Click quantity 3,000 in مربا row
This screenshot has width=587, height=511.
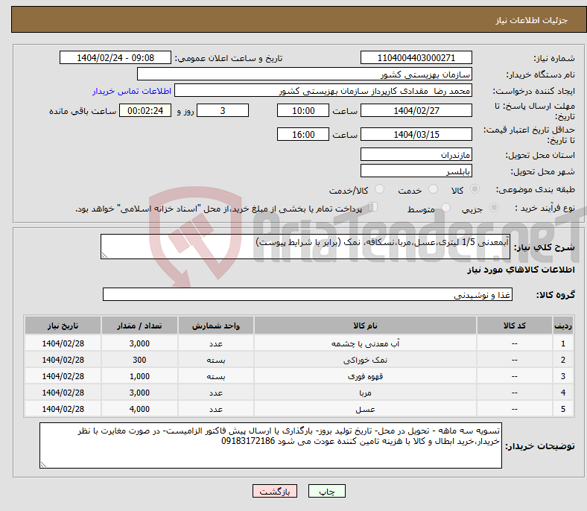coord(139,393)
